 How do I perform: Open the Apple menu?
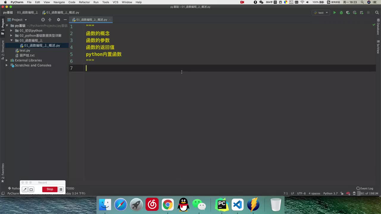(x=5, y=2)
